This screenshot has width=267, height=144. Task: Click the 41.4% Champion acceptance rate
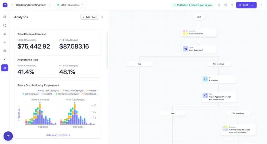tap(26, 72)
